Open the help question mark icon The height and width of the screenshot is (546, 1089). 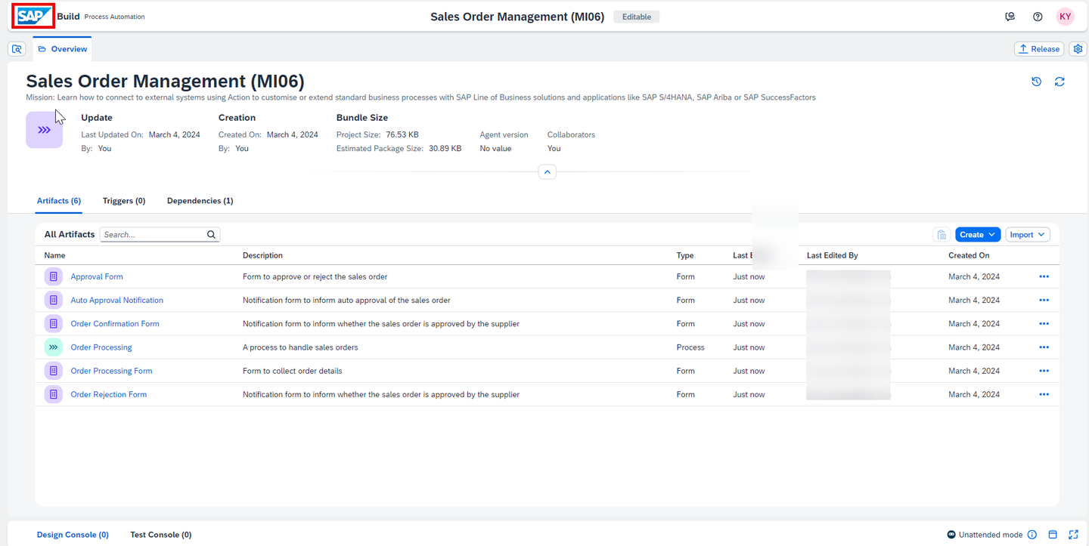pyautogui.click(x=1038, y=17)
